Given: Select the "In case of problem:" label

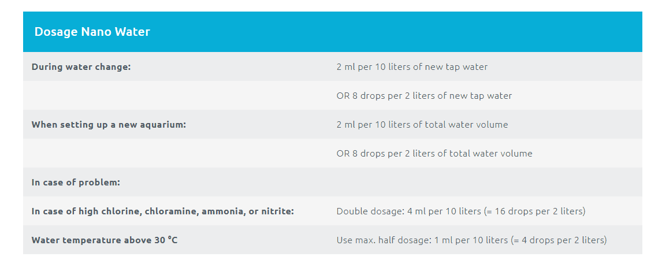Looking at the screenshot, I should (76, 183).
